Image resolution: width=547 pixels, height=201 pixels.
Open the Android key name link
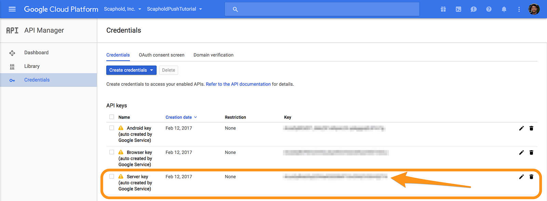[x=135, y=134]
